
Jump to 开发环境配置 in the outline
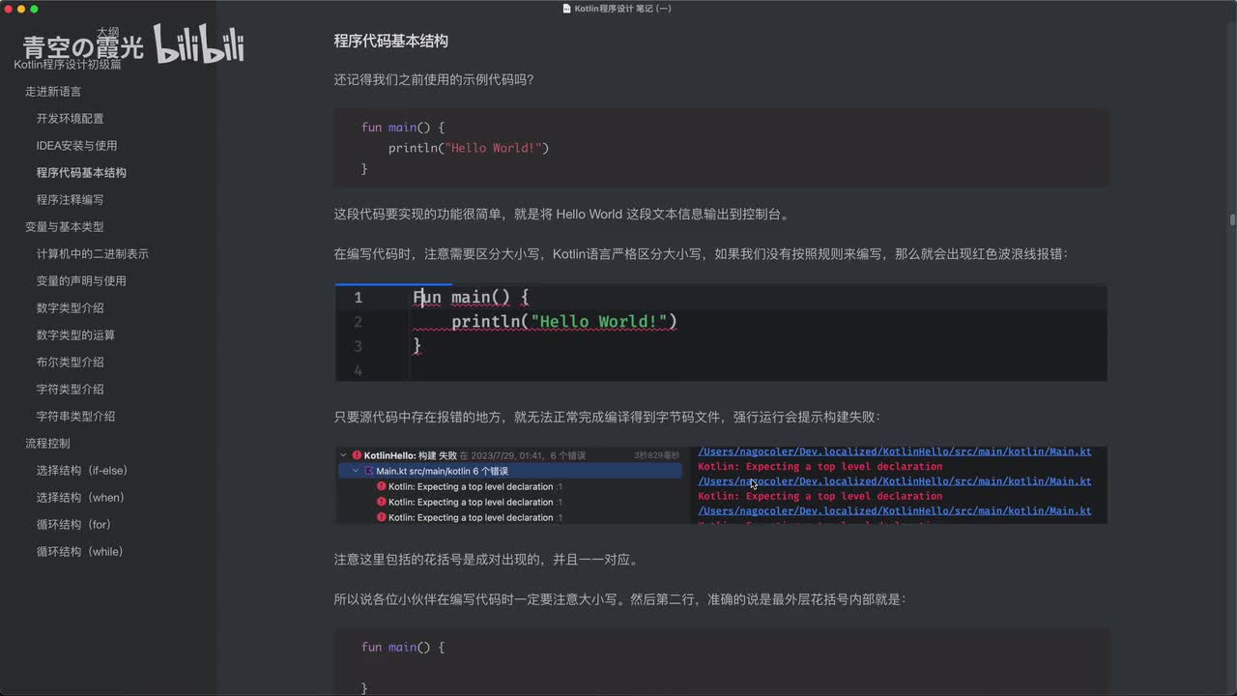pos(70,119)
